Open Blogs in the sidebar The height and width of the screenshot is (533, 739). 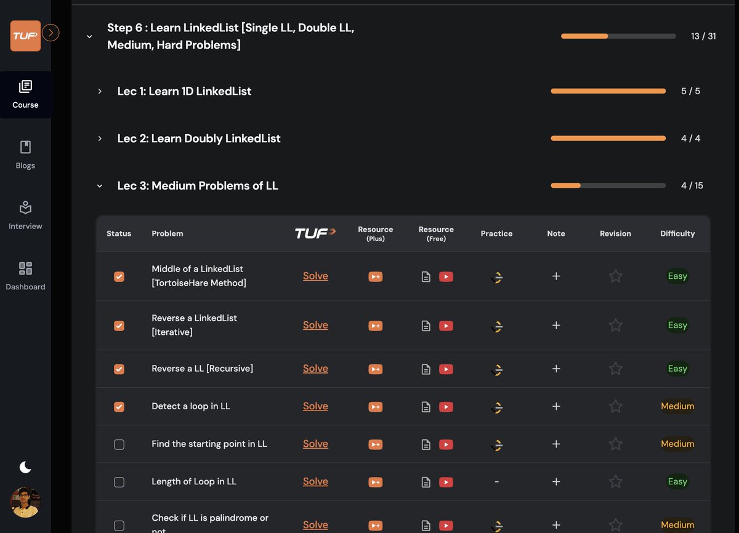[x=25, y=154]
